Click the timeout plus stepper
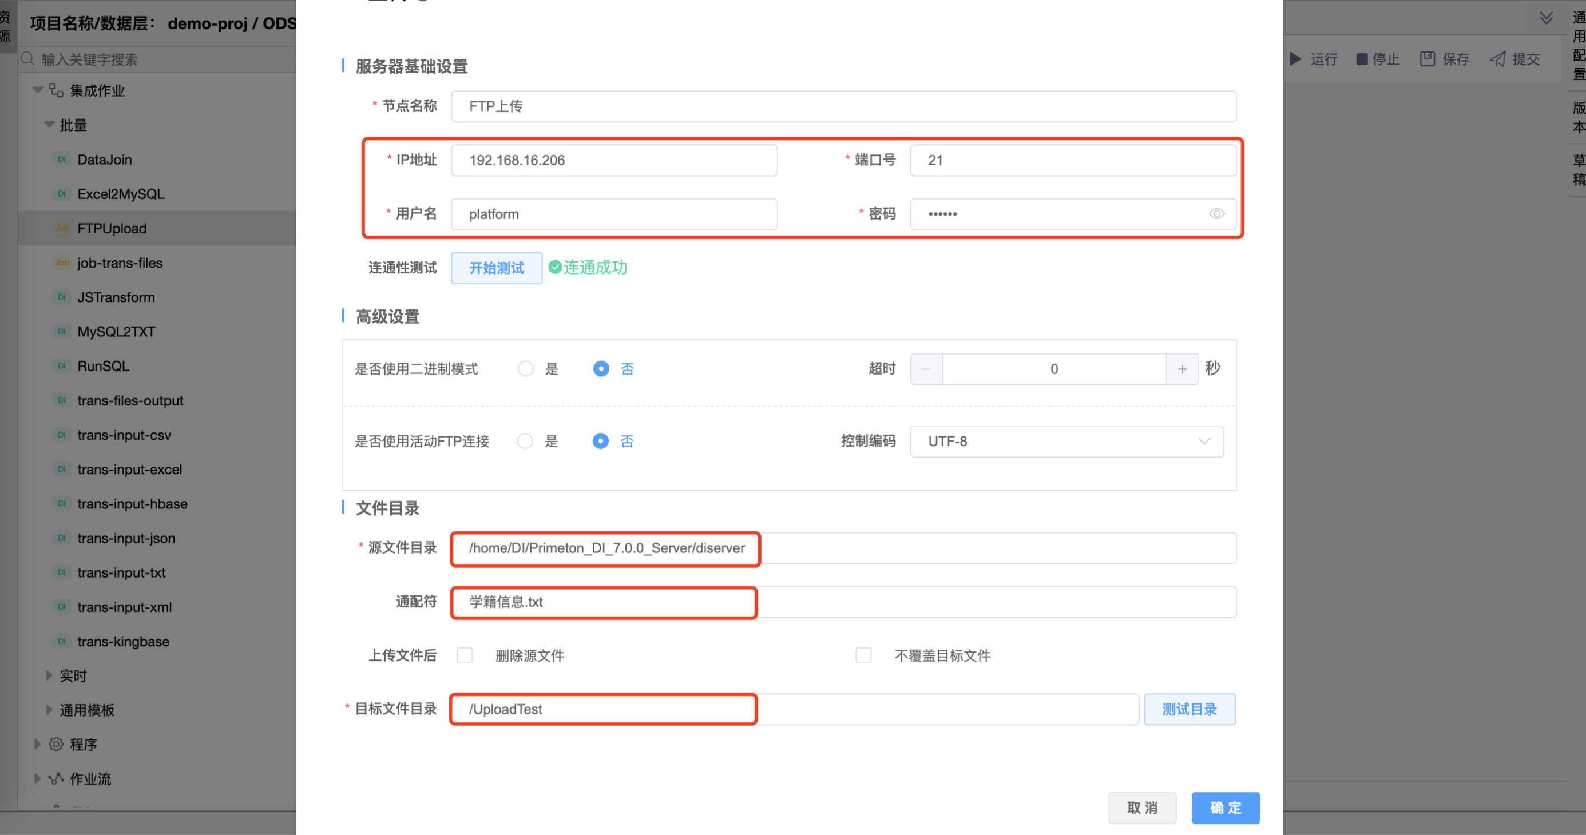This screenshot has height=835, width=1586. pyautogui.click(x=1182, y=369)
